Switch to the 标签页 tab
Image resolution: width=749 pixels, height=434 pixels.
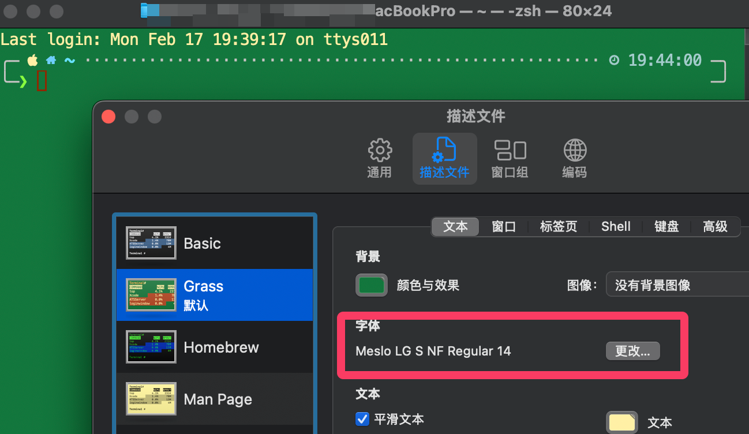pos(558,227)
